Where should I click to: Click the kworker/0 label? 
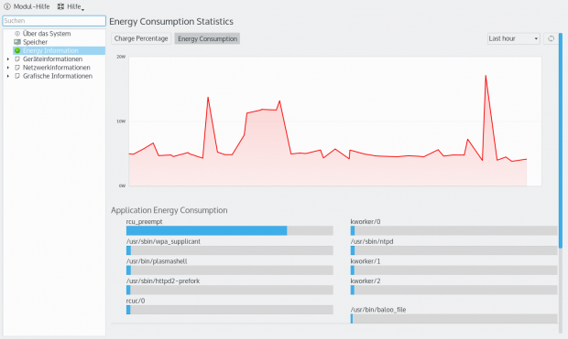pos(366,221)
